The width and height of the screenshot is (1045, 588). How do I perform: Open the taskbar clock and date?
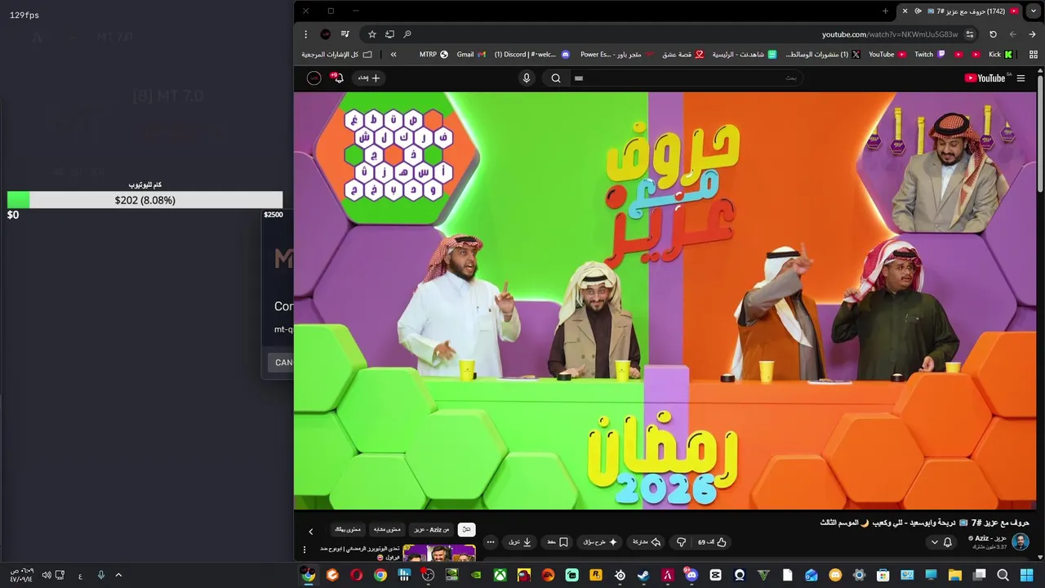tap(21, 575)
